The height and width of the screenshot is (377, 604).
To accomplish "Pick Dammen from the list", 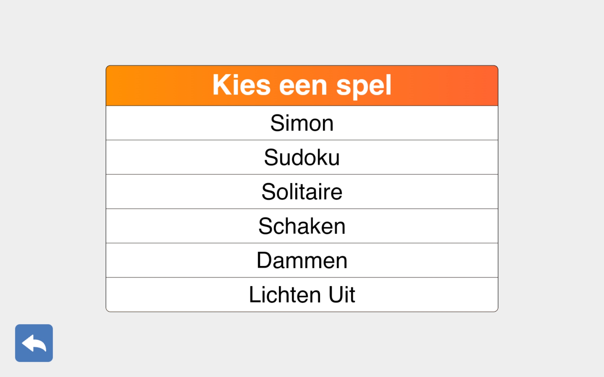I will (302, 260).
